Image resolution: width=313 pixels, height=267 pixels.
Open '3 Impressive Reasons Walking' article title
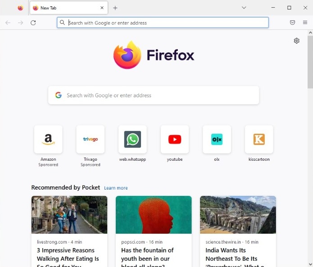pos(68,258)
